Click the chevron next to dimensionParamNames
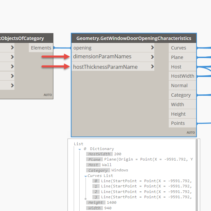The image size is (211, 211). (x=152, y=57)
